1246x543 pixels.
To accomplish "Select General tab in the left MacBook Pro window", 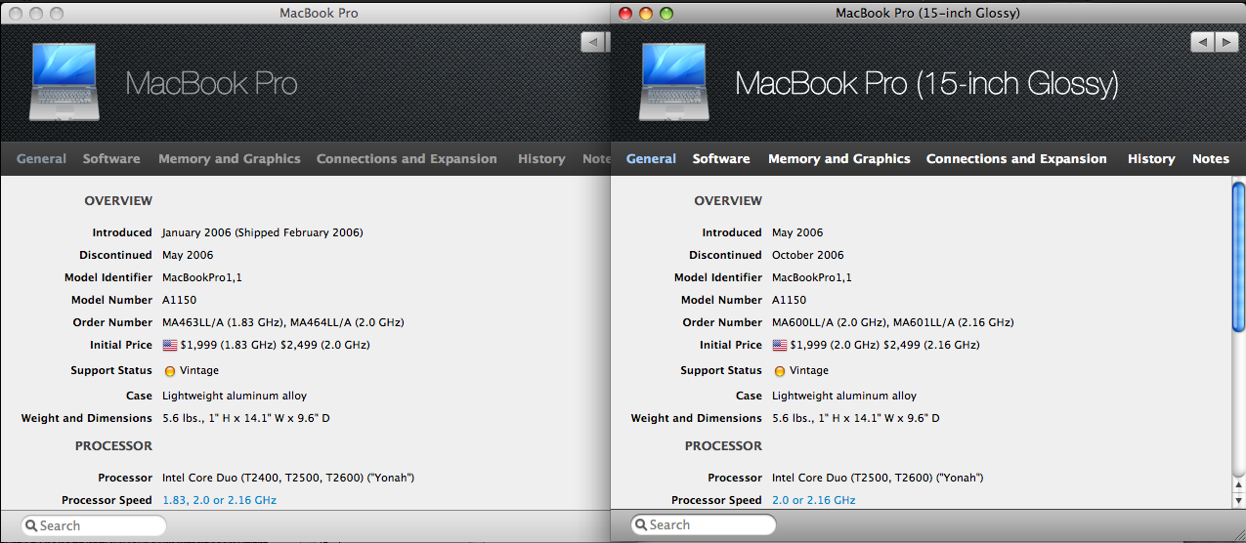I will [41, 158].
